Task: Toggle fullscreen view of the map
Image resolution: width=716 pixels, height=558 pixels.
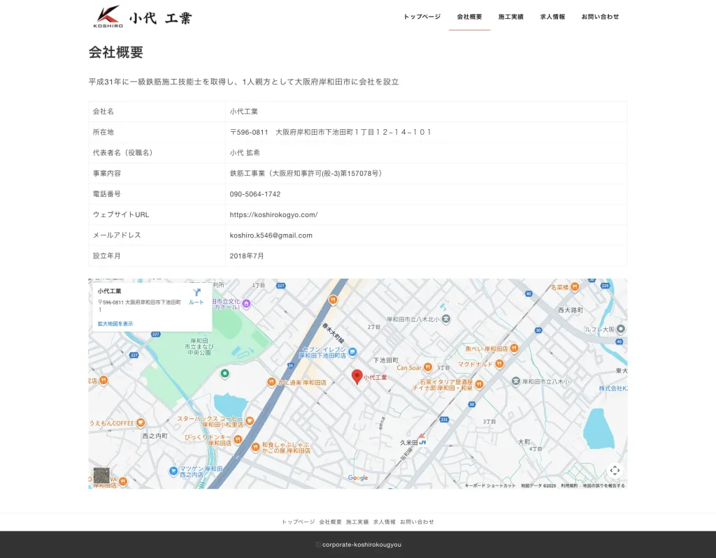Action: coord(615,470)
